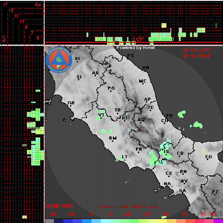Select the 'Freezing level 2.80 Km (asl)' text
Screen dimensions: 223x223
coord(128,206)
